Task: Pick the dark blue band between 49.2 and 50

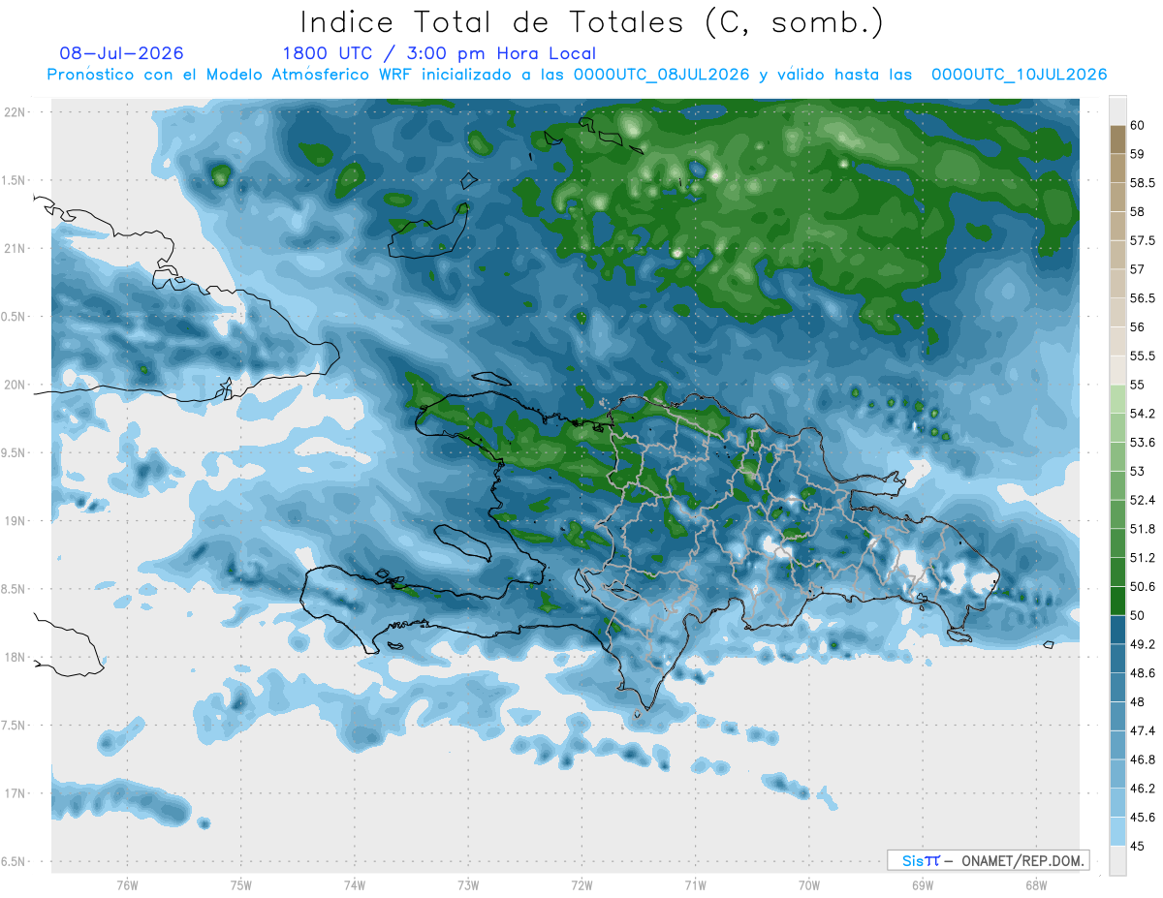Action: click(x=1117, y=630)
